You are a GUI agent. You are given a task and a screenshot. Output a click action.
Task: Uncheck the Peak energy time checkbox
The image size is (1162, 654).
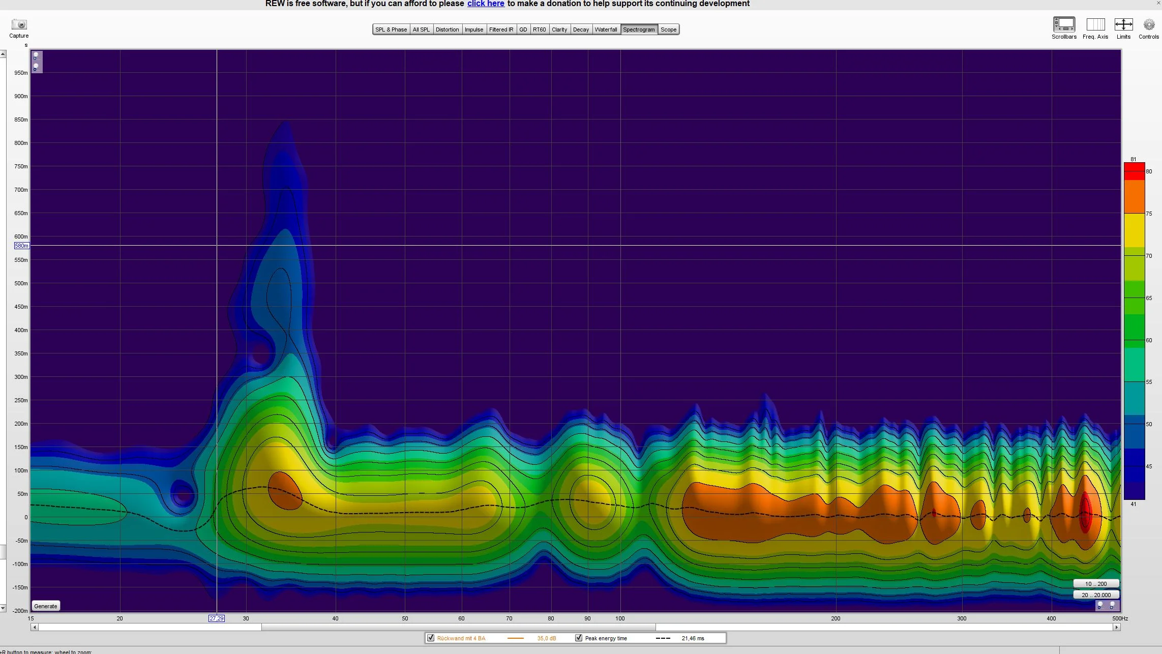[579, 638]
